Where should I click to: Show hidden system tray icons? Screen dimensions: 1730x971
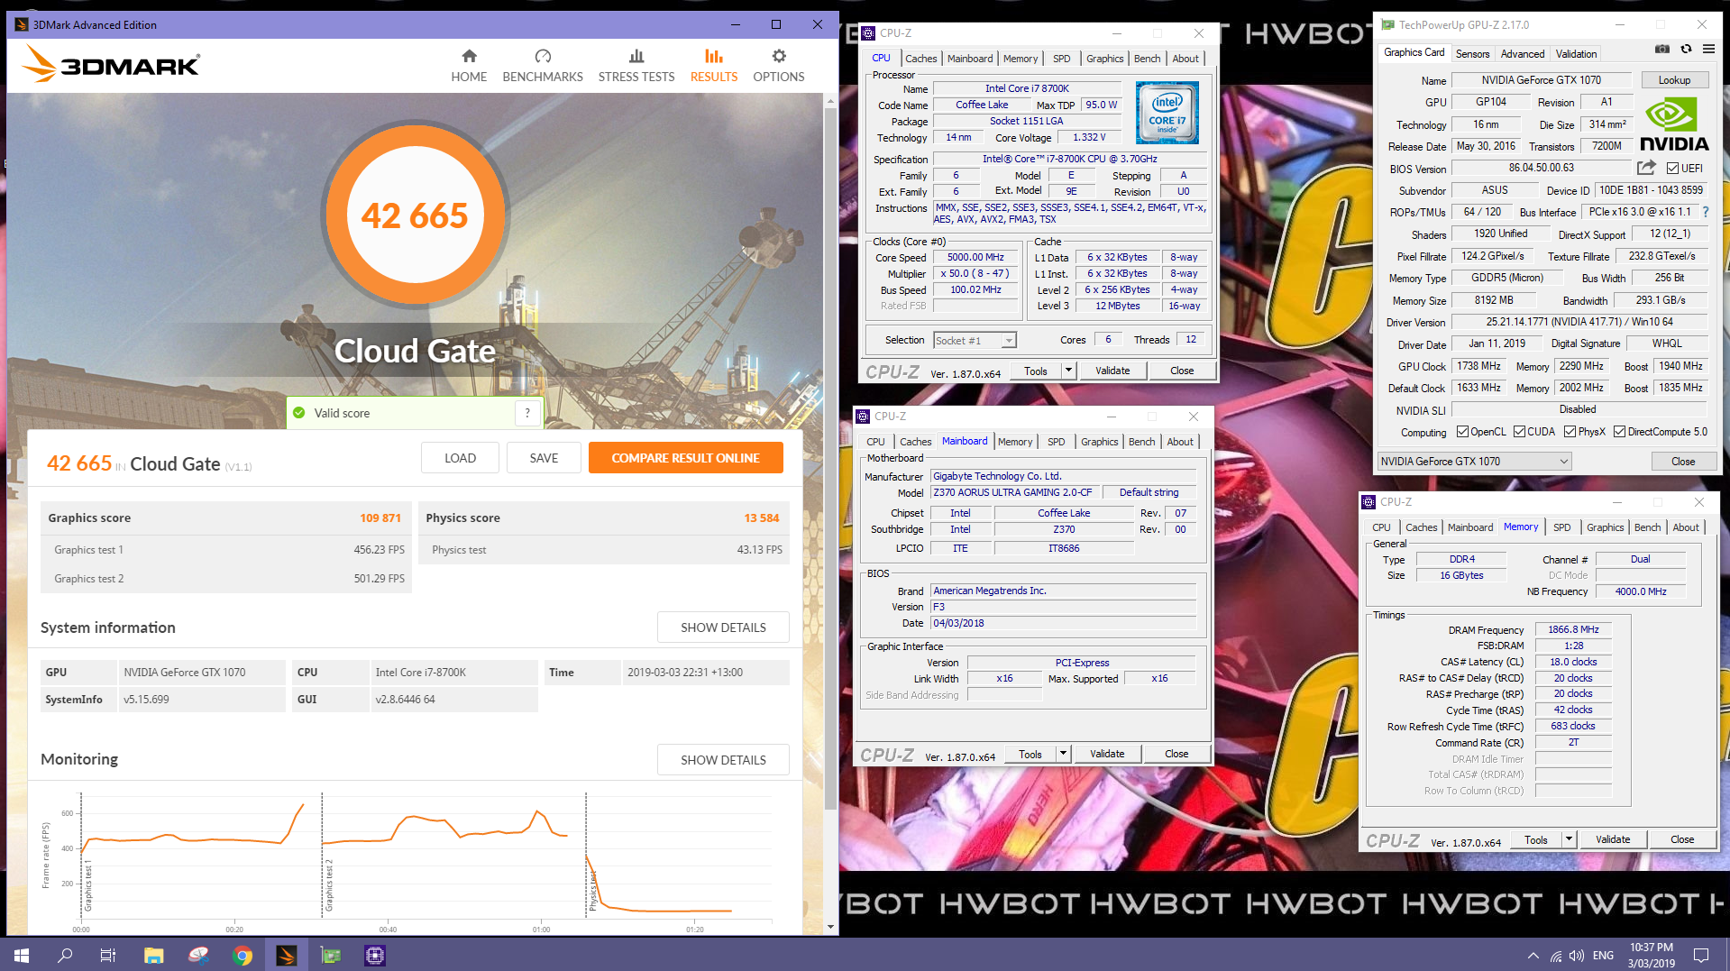tap(1533, 956)
